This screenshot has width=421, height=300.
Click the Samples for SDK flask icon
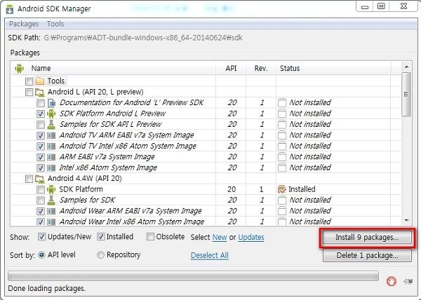coord(51,200)
